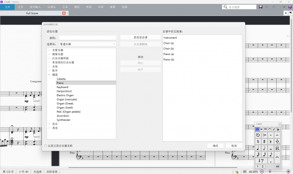293x174 pixels.
Task: Collapse the 键盘 instrument category
Action: point(50,74)
